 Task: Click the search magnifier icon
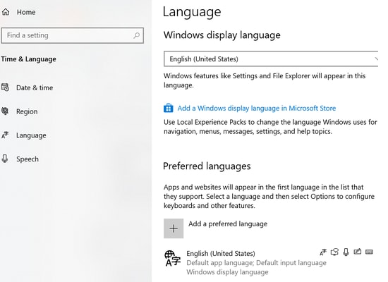pos(136,35)
